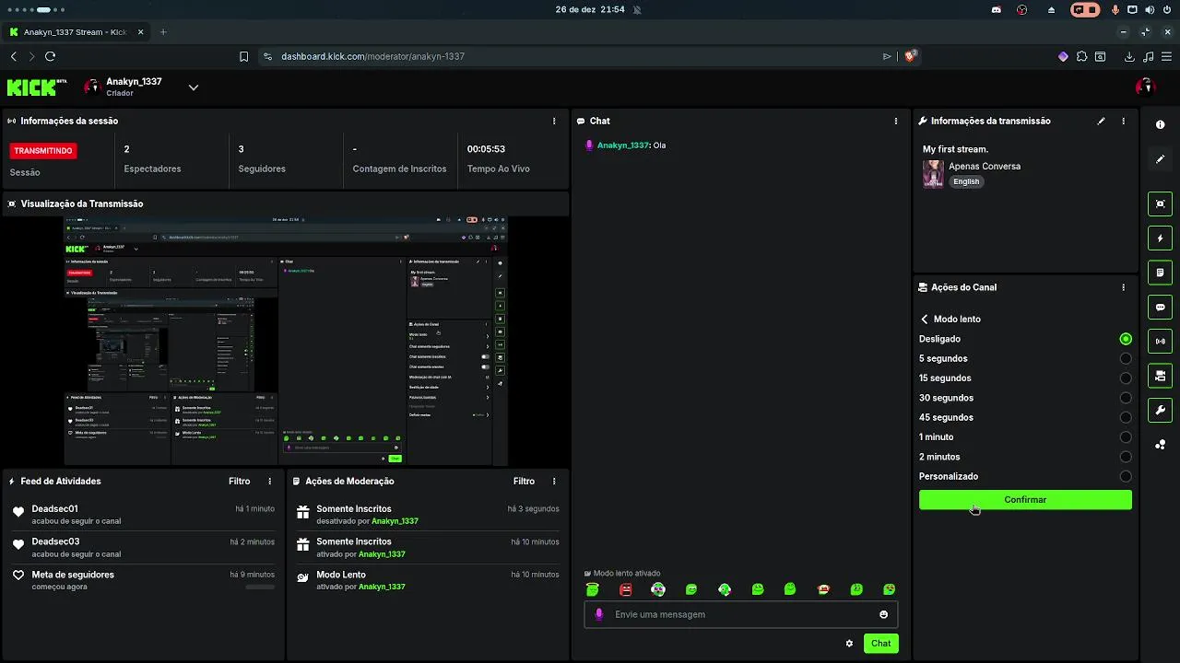This screenshot has height=663, width=1180.
Task: Open the browser hamburger menu
Action: pos(1166,56)
